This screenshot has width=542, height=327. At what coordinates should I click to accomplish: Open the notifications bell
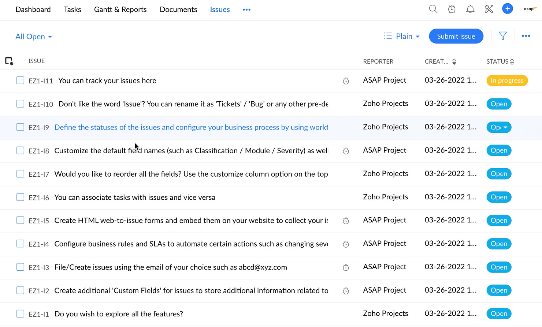click(470, 9)
